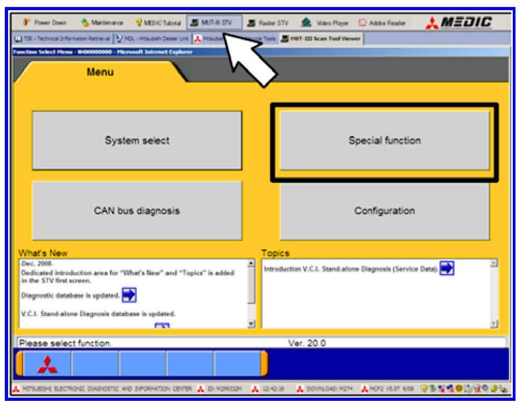Open the Maintenance toolbar item

click(103, 23)
